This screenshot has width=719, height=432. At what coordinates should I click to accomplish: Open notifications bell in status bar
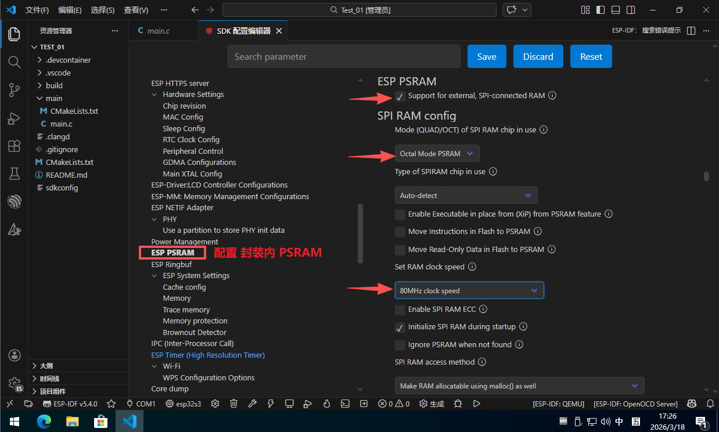pyautogui.click(x=710, y=404)
